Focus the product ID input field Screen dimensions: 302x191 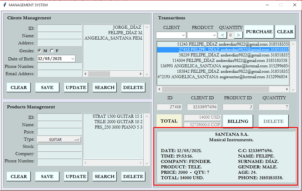click(x=59, y=117)
